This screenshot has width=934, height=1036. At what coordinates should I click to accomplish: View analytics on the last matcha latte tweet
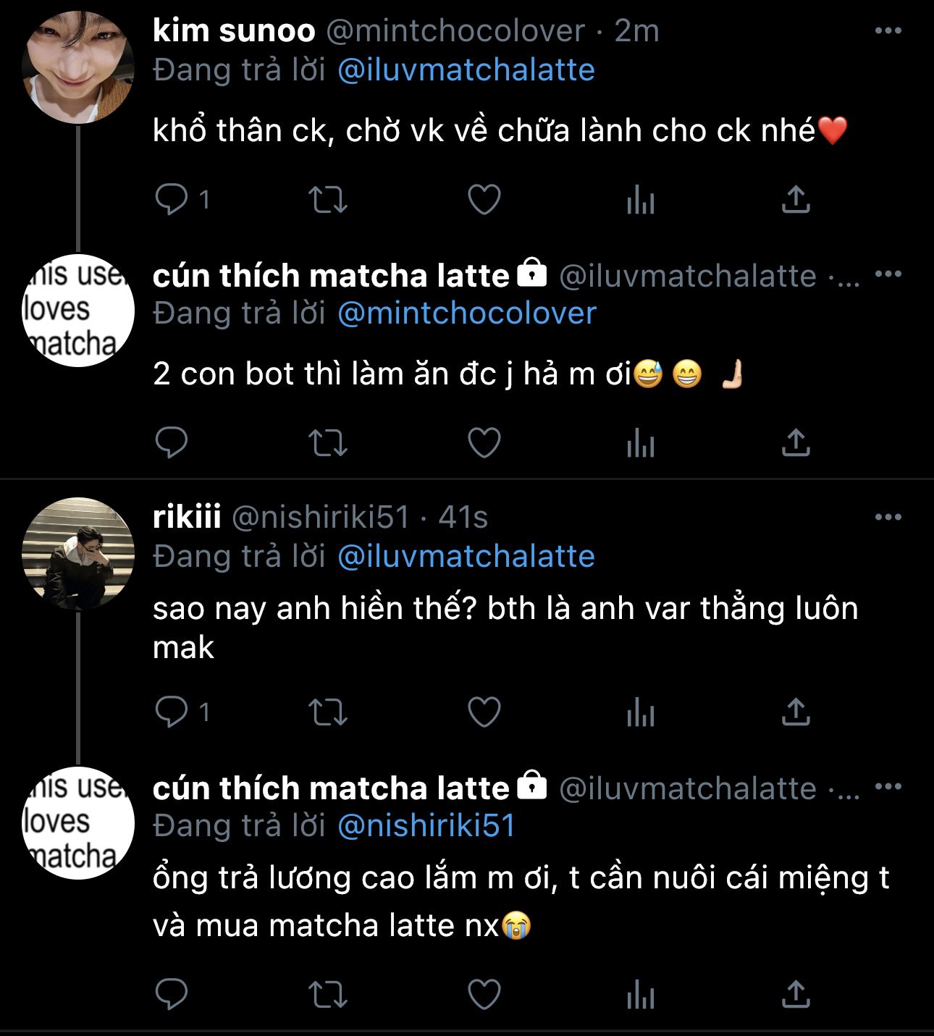tap(641, 995)
